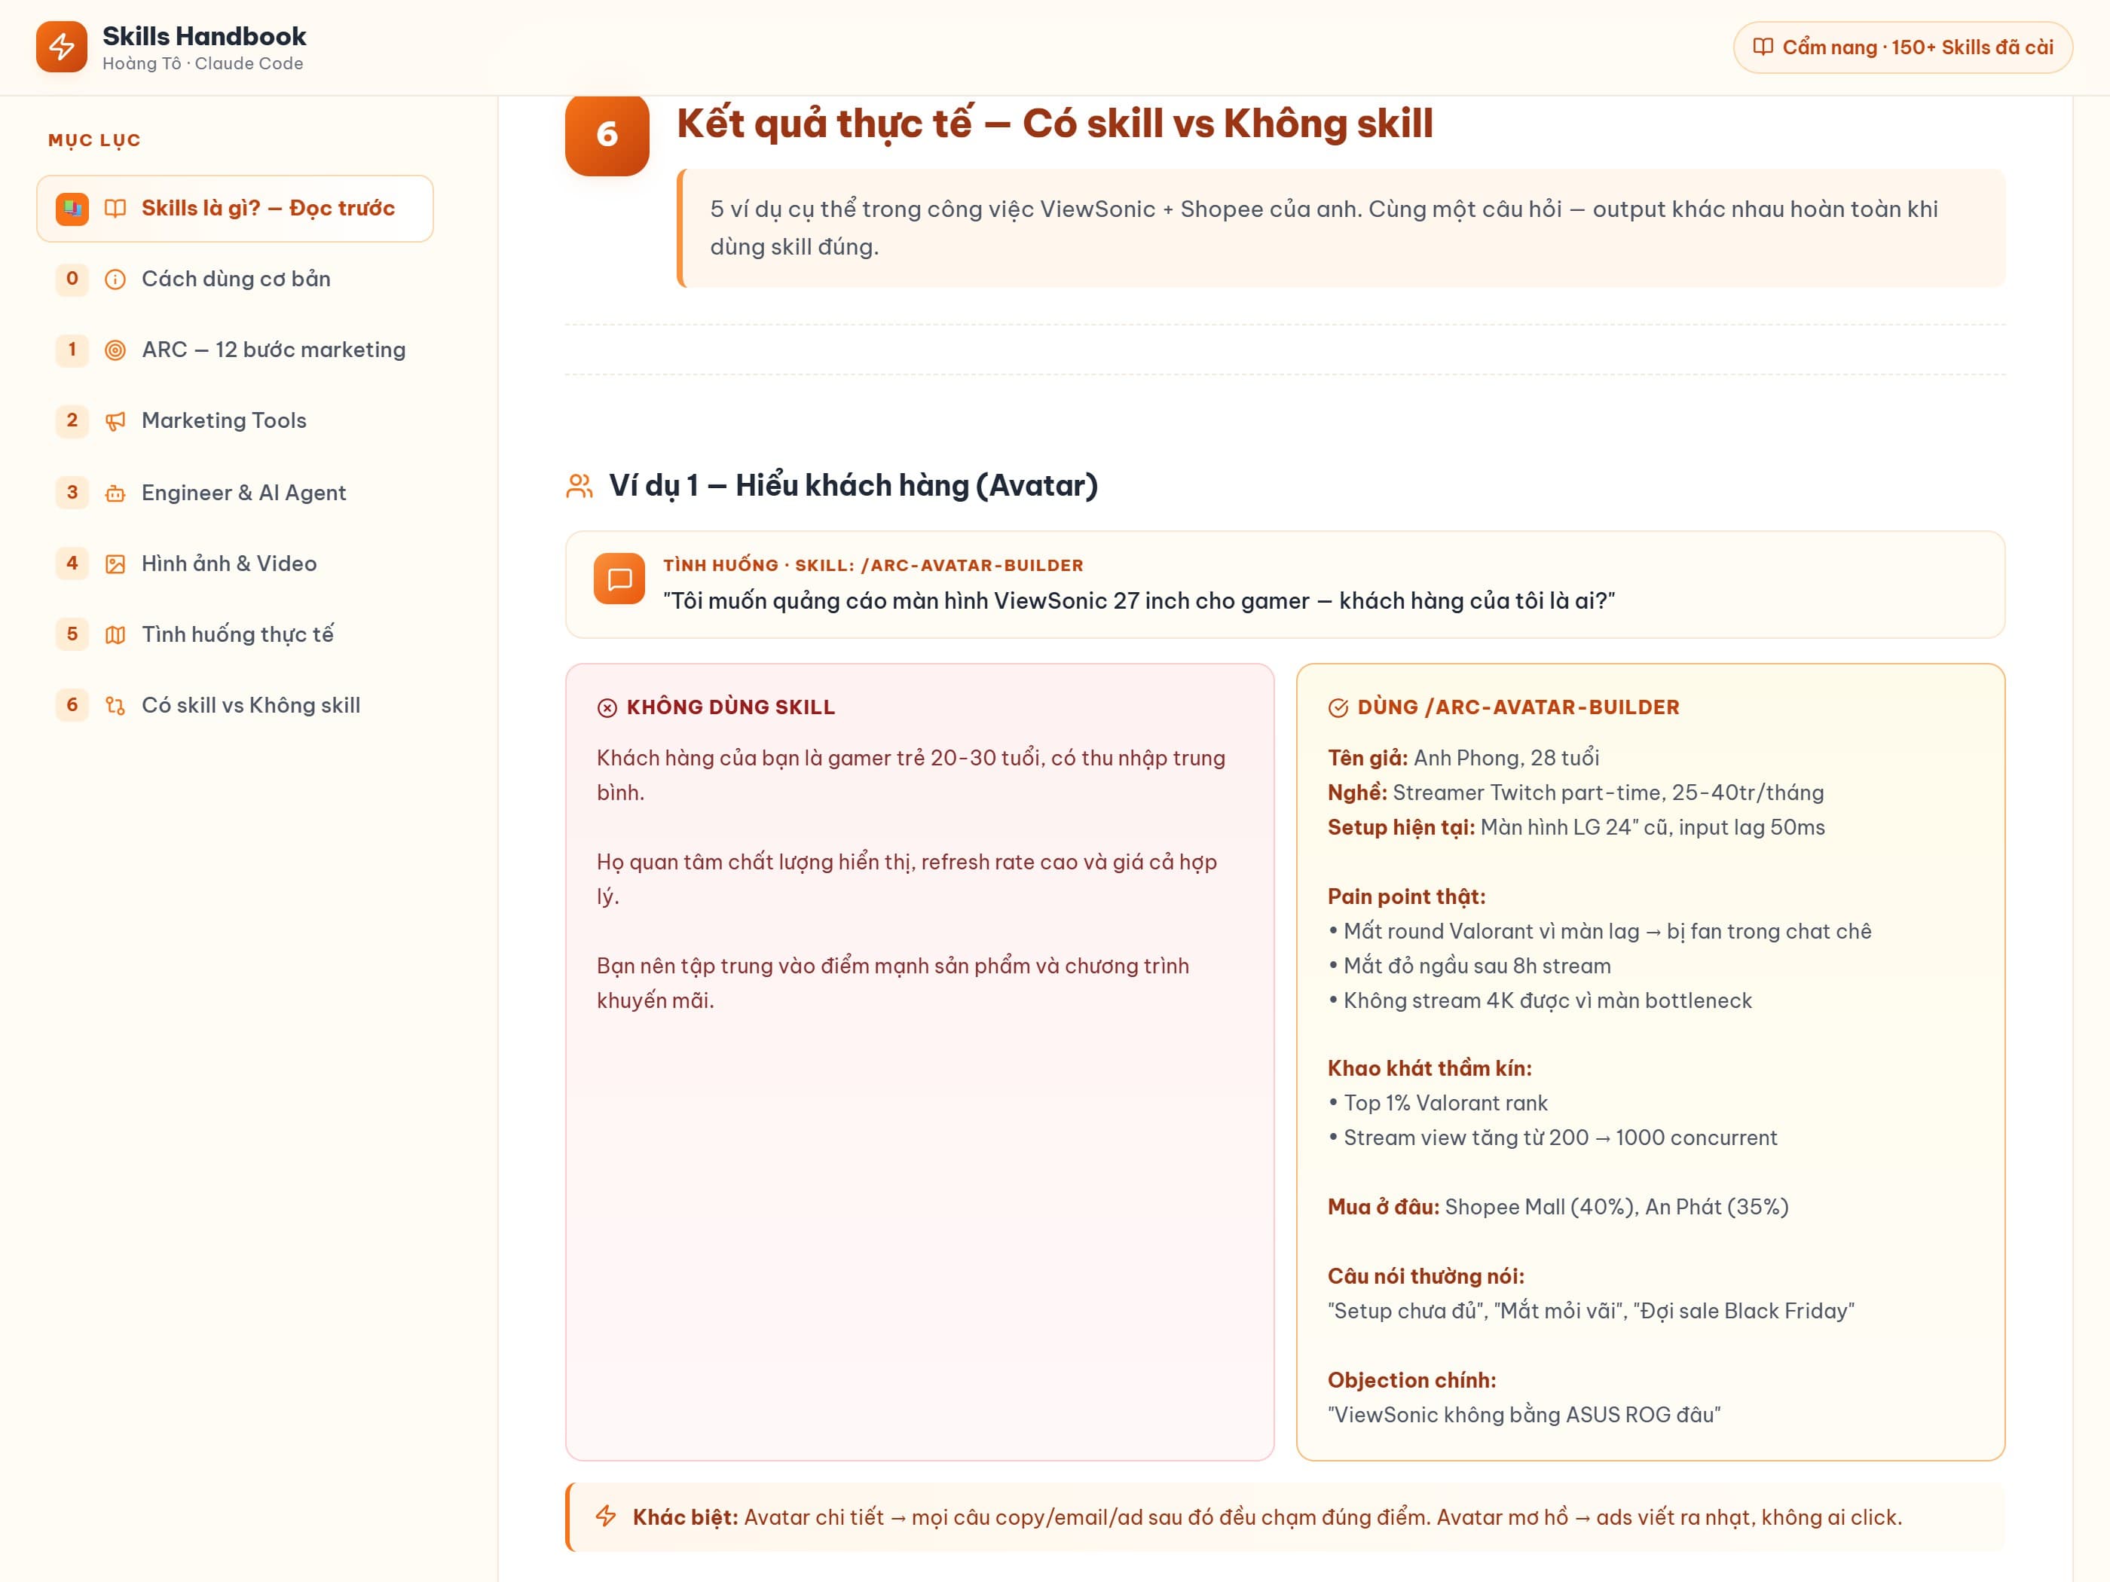The height and width of the screenshot is (1582, 2110).
Task: Click number 1 badge in the sidebar
Action: pyautogui.click(x=72, y=350)
